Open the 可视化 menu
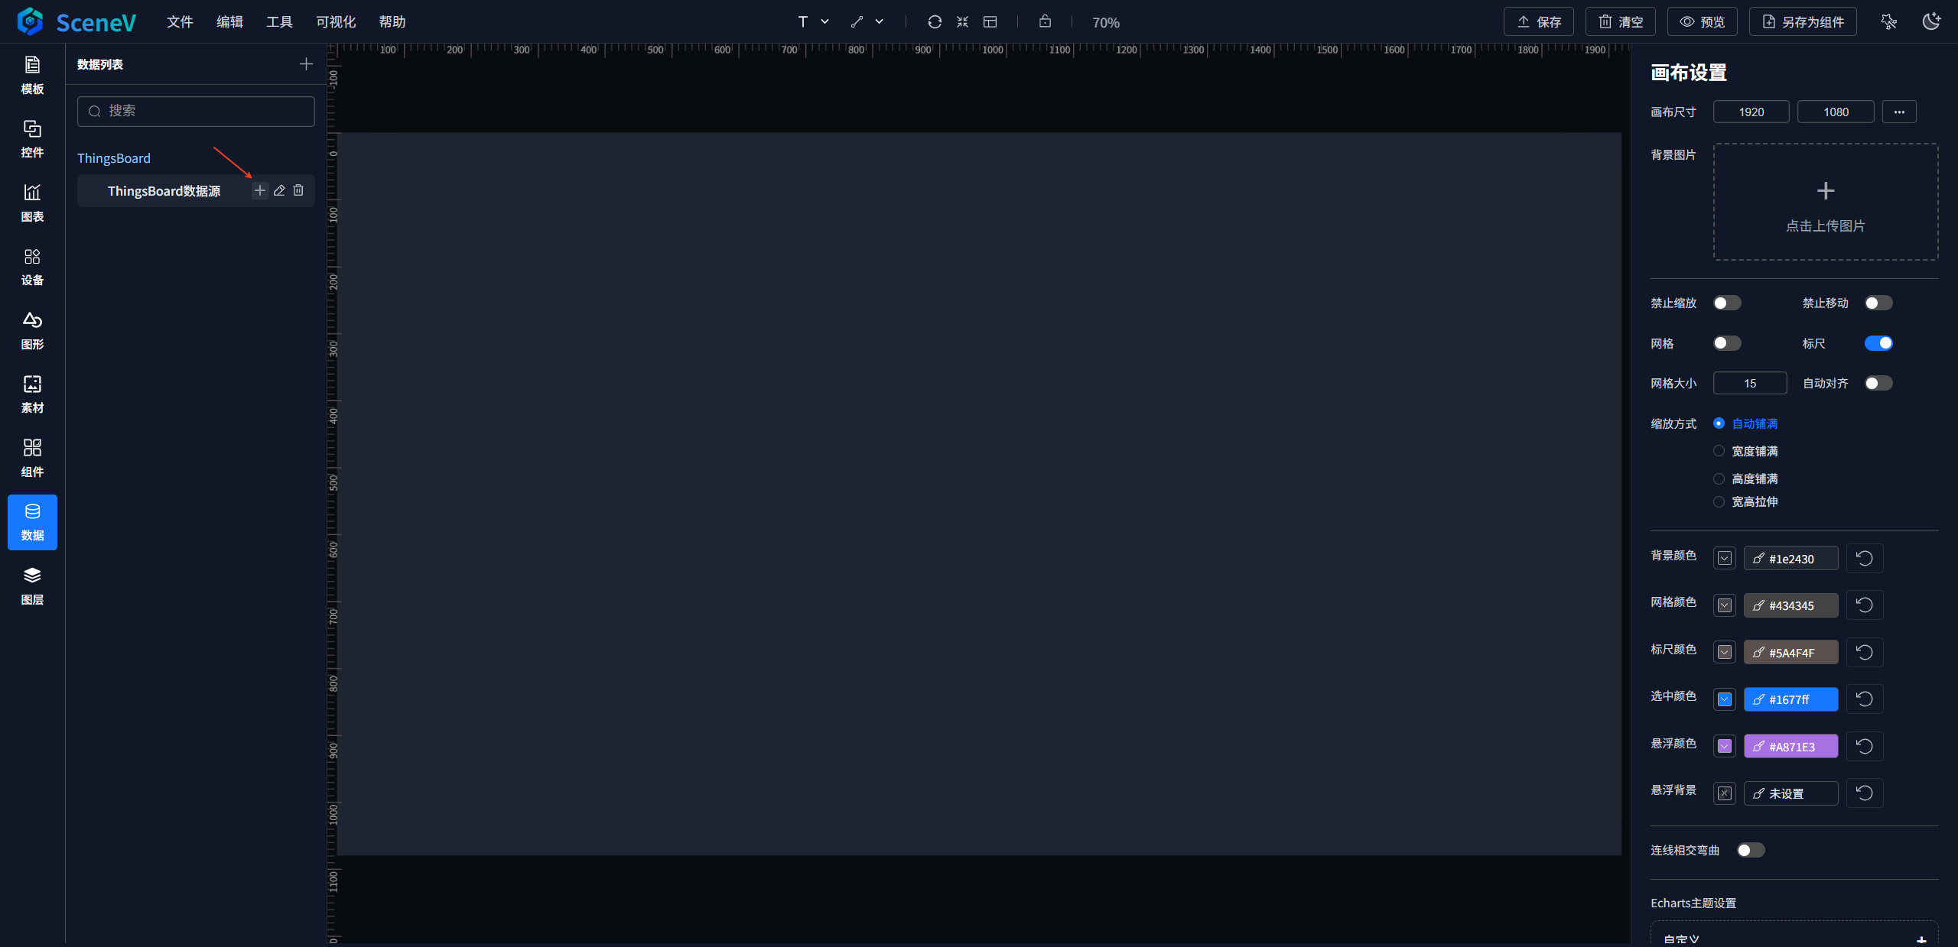This screenshot has height=947, width=1958. click(x=336, y=21)
